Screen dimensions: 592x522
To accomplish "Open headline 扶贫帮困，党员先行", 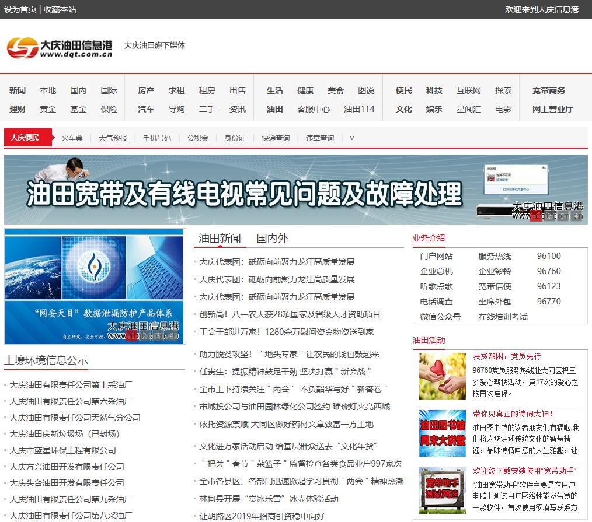I will pos(507,356).
